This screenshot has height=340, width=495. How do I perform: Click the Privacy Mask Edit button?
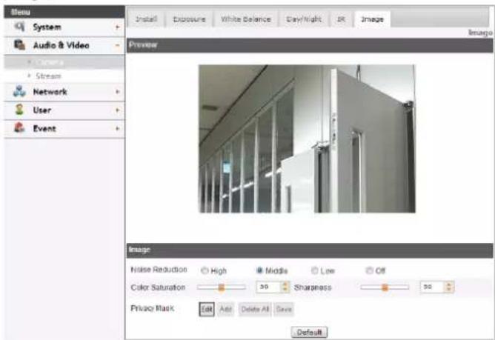click(207, 309)
